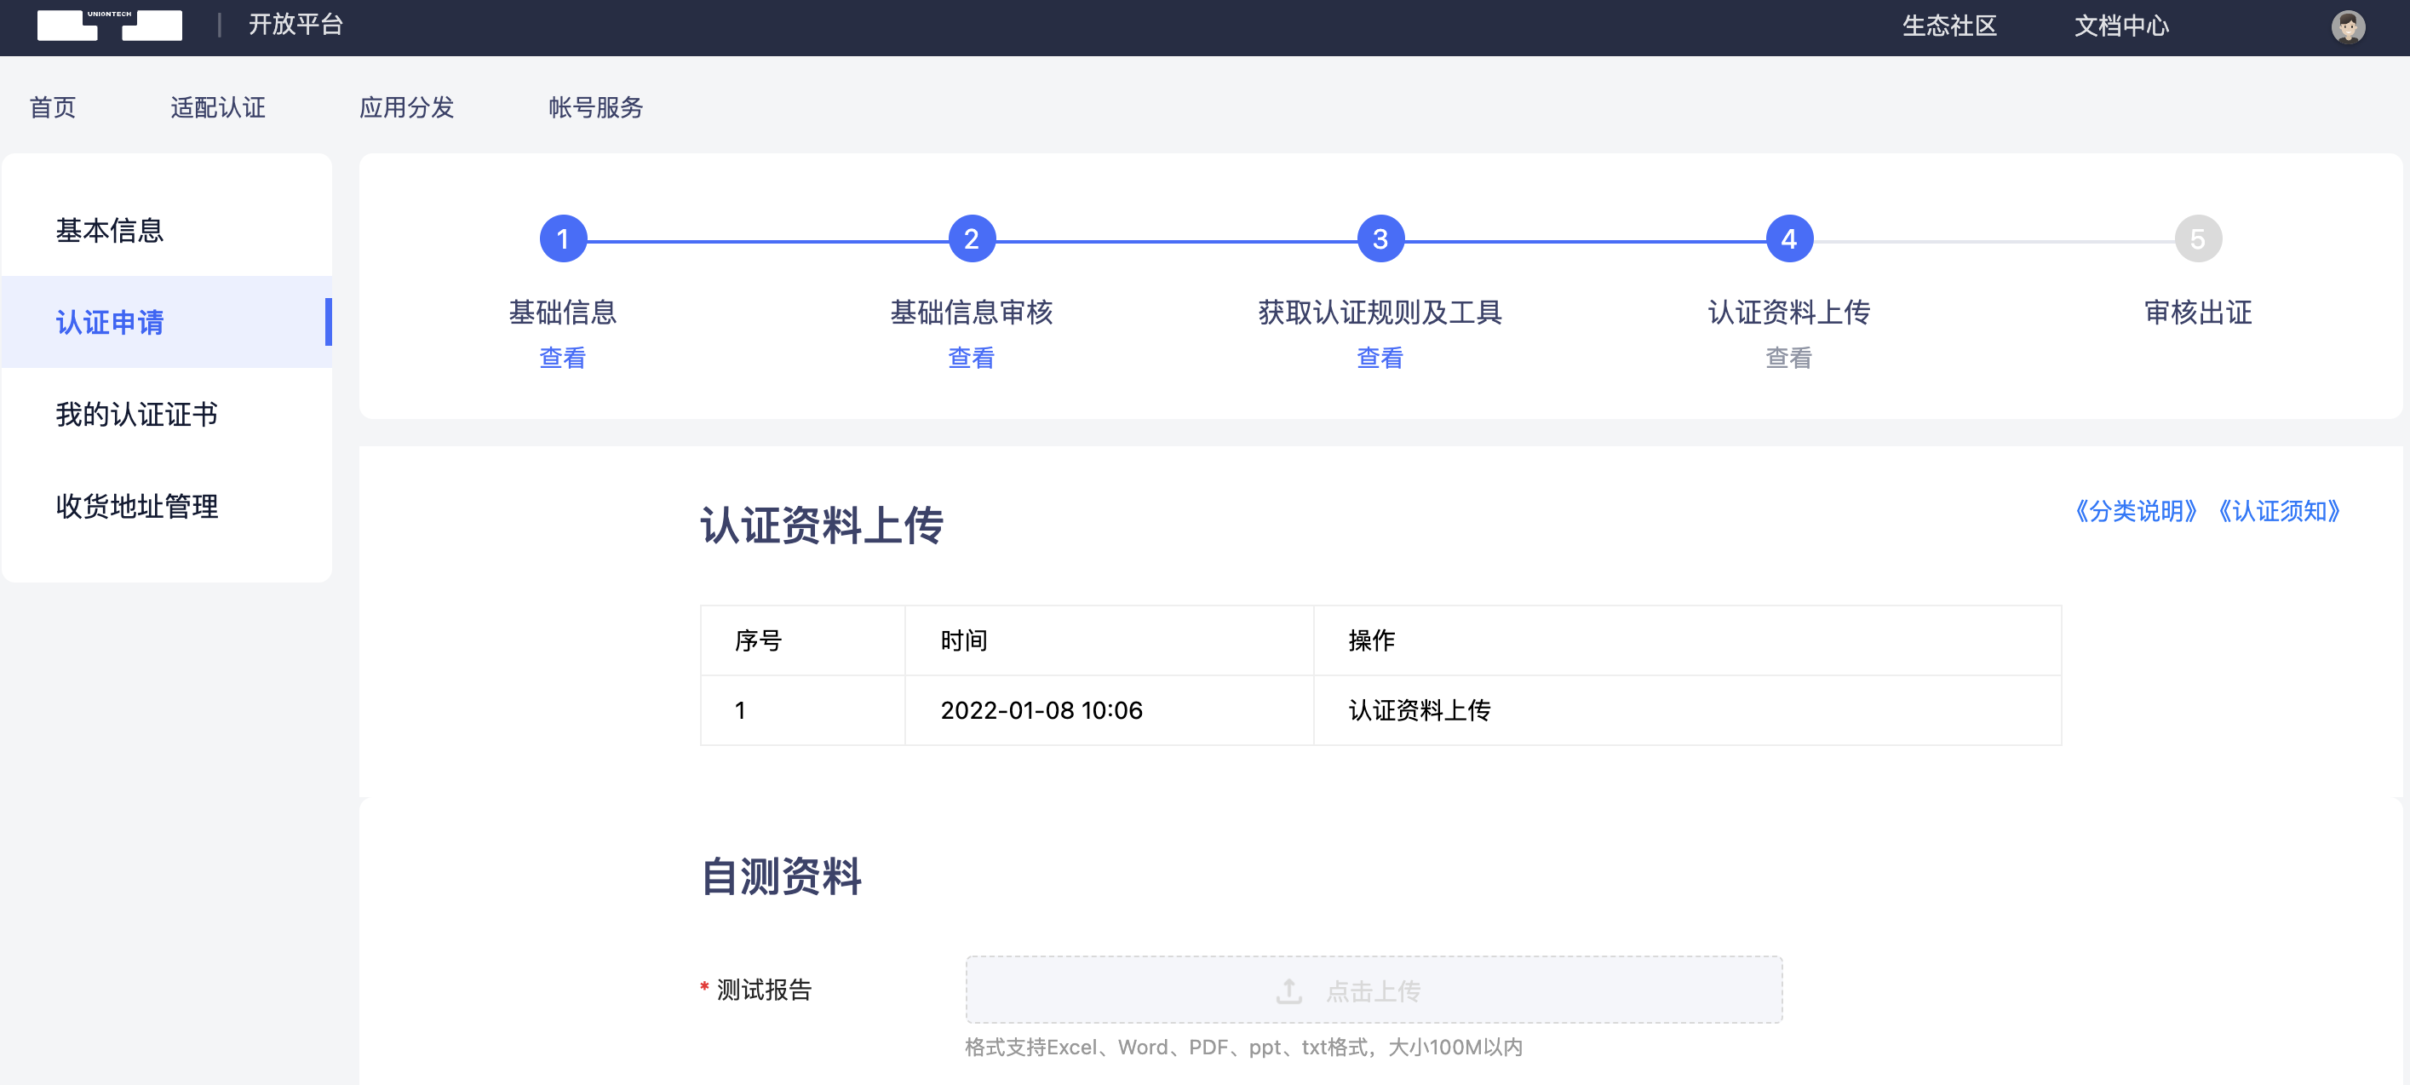The height and width of the screenshot is (1085, 2410).
Task: Switch to the 应用分发 tab
Action: pos(406,107)
